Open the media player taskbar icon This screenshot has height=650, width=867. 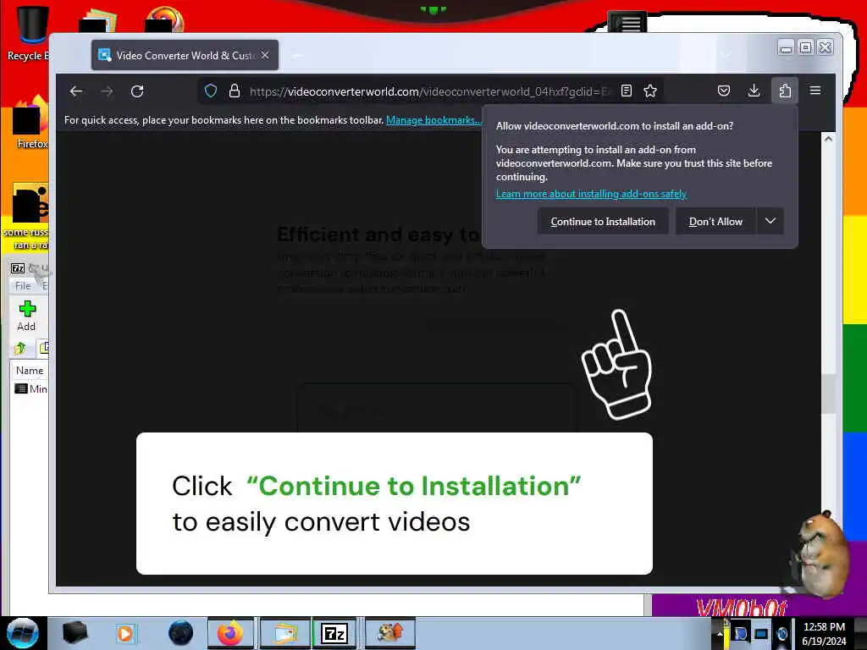pos(125,633)
